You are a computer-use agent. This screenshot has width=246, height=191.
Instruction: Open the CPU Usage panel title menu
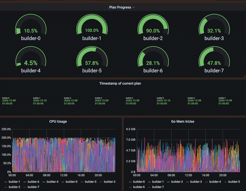pyautogui.click(x=58, y=121)
